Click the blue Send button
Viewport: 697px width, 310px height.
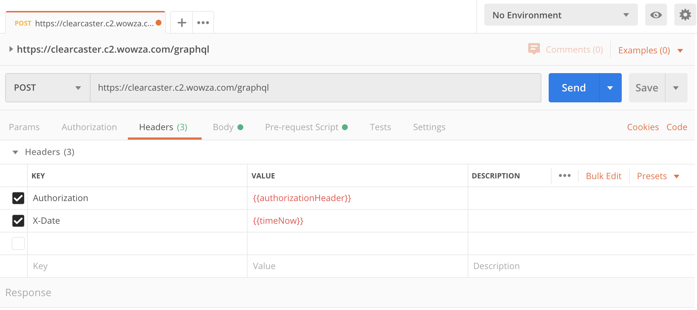574,88
